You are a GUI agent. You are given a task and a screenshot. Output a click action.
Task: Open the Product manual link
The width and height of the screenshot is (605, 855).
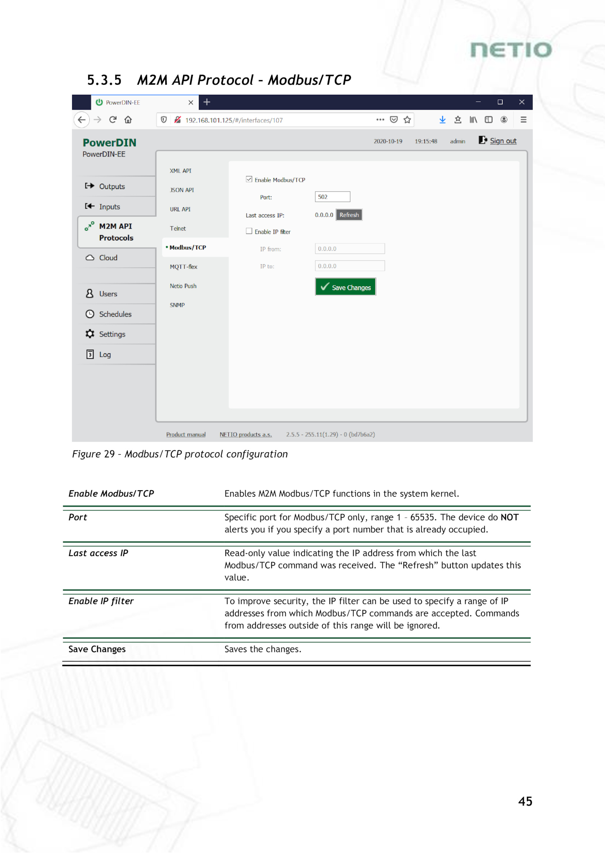pyautogui.click(x=186, y=435)
